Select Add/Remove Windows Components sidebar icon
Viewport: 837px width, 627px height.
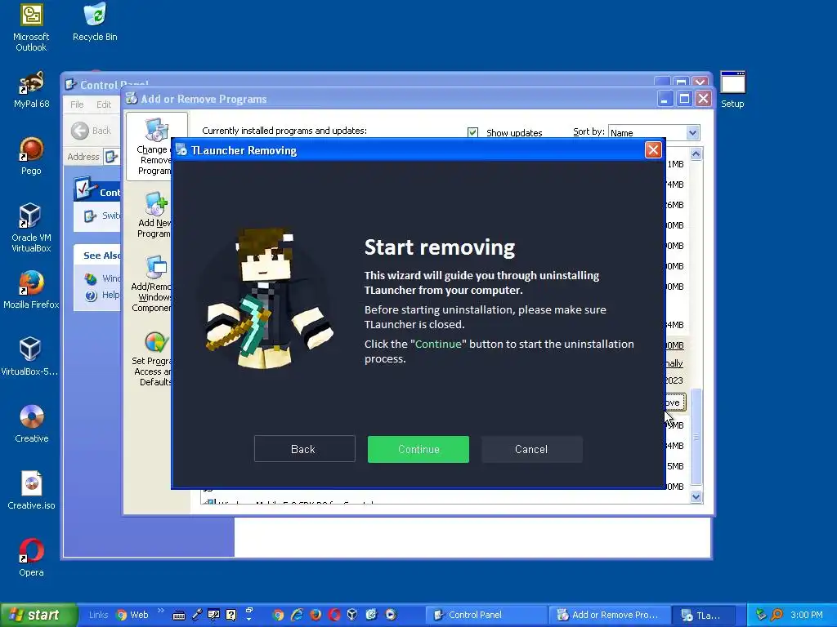tap(152, 283)
